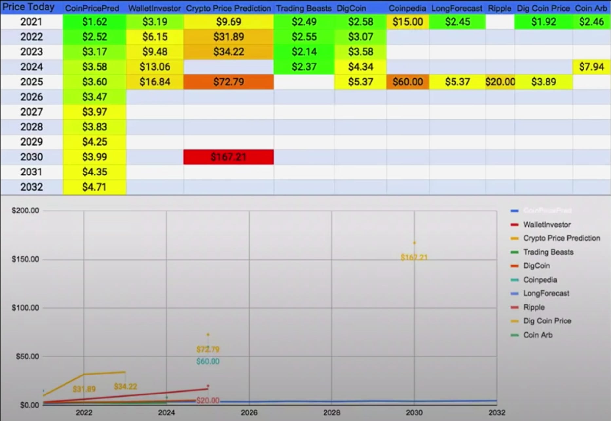611x421 pixels.
Task: Click the $167.21 data label on chart
Action: point(414,257)
